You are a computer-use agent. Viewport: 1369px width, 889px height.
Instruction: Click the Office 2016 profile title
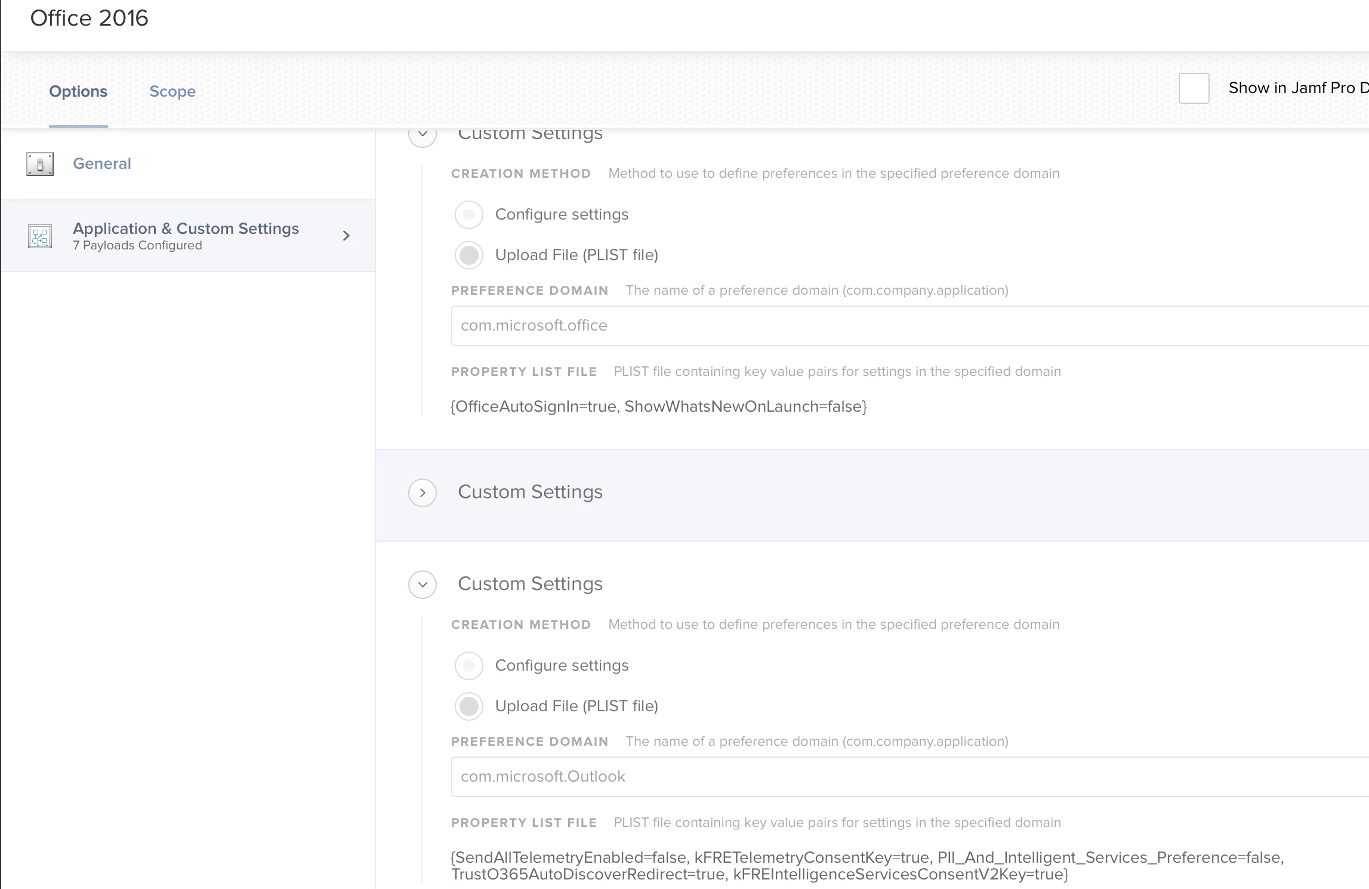click(89, 18)
